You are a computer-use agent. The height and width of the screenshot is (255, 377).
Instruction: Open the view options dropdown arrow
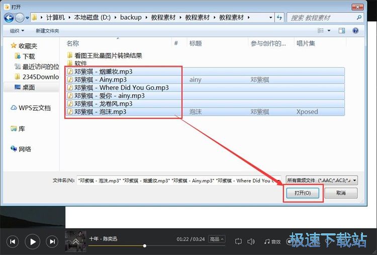pos(329,31)
